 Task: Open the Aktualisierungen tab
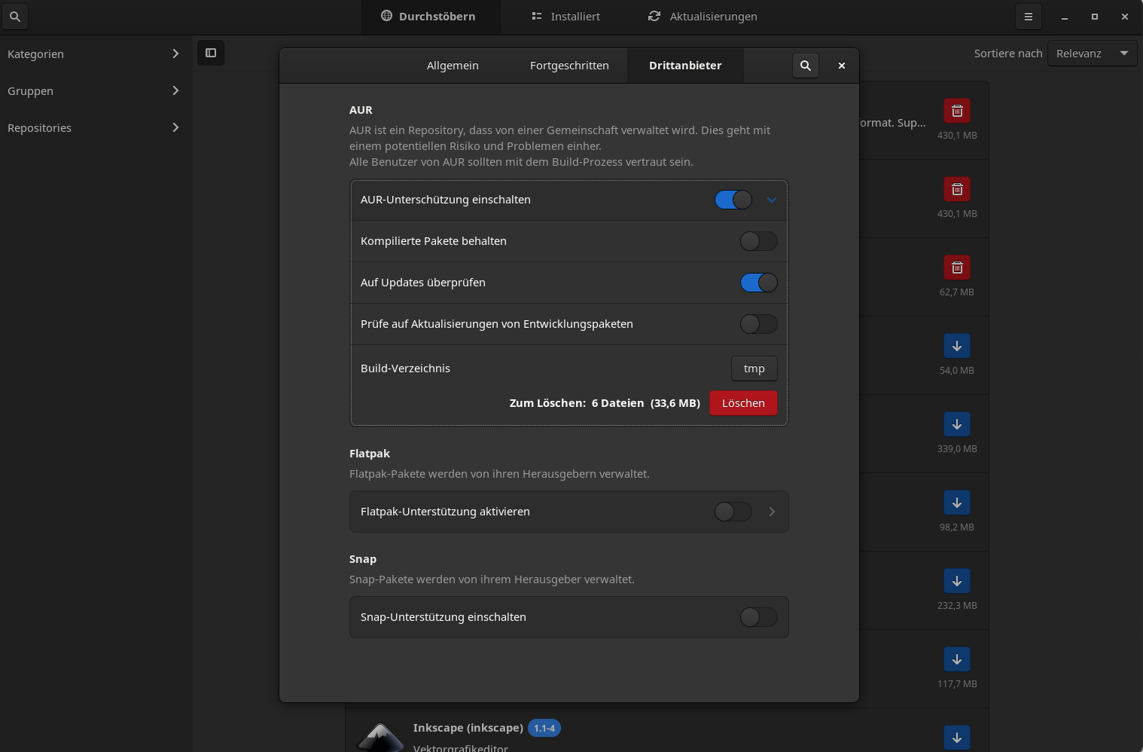(703, 17)
